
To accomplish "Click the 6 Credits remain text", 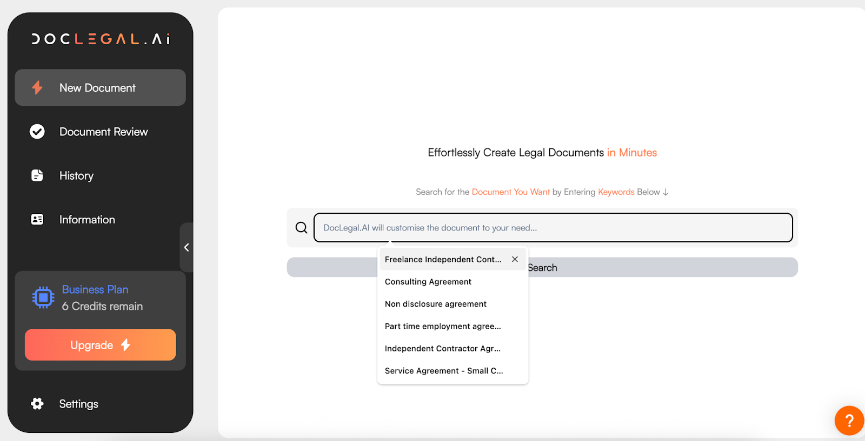I will [x=102, y=306].
